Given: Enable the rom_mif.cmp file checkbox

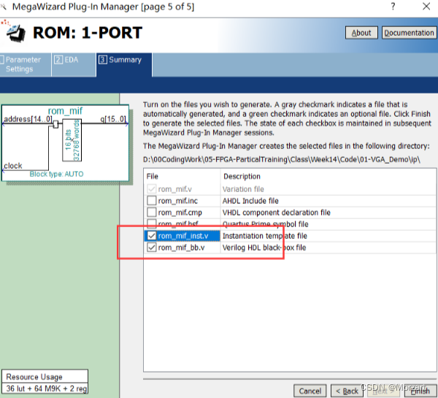Looking at the screenshot, I should [152, 213].
